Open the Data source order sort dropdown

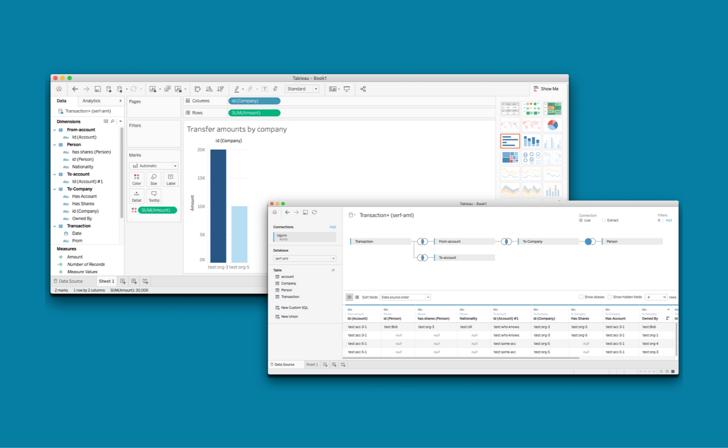(405, 297)
